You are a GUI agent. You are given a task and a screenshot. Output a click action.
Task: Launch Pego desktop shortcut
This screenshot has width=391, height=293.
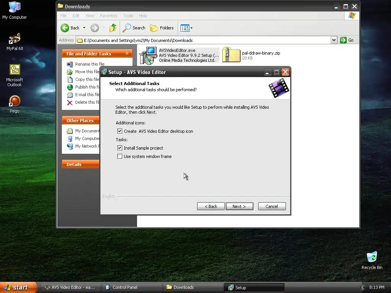point(15,105)
